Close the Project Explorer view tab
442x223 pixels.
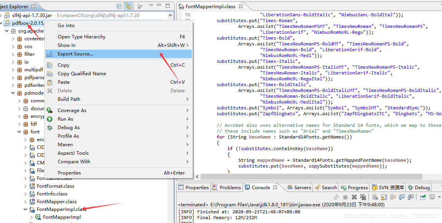click(33, 6)
